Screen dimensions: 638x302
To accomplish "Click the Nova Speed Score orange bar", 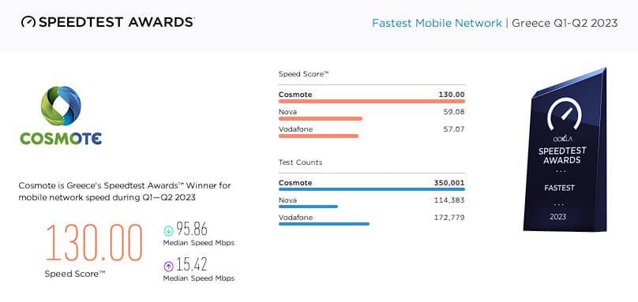I will click(x=321, y=119).
